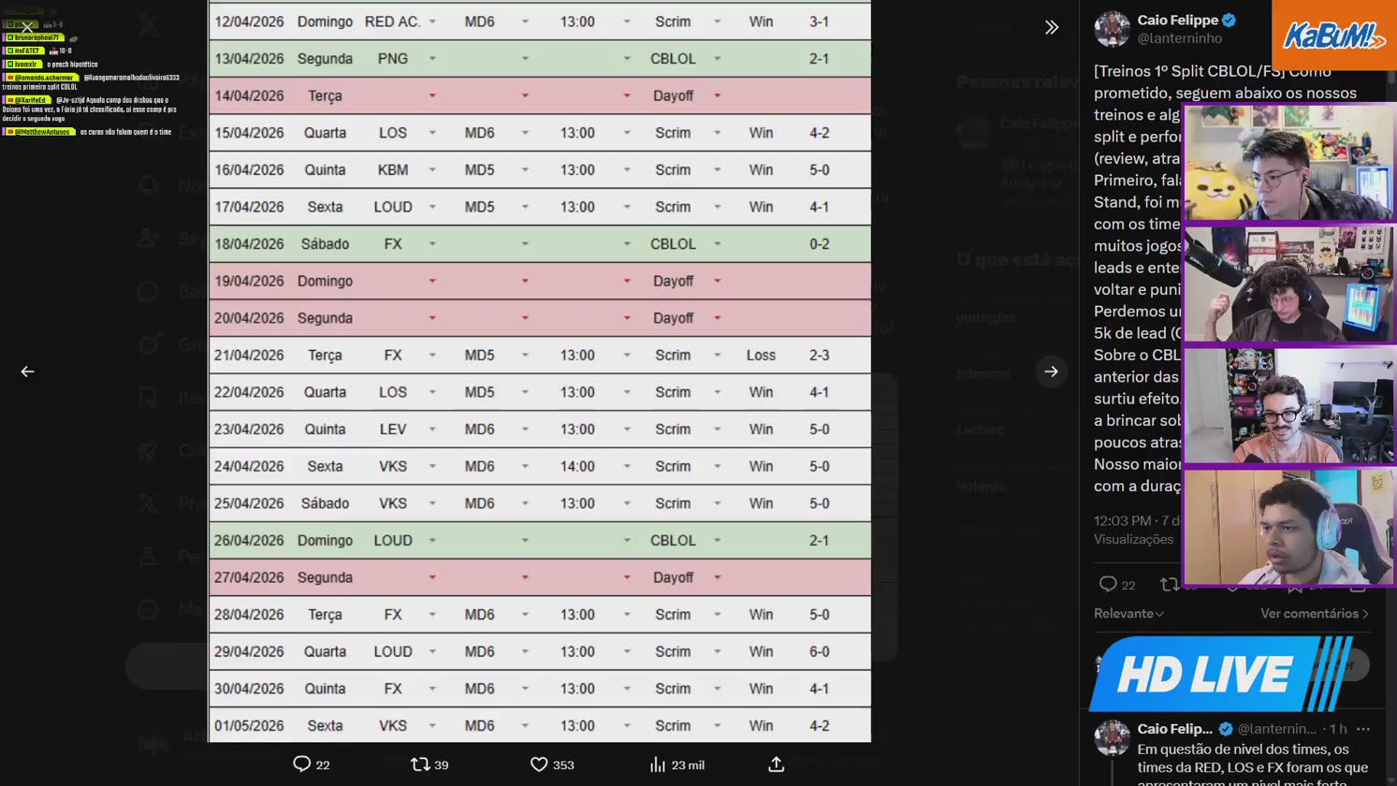Click the KBM team cell
The width and height of the screenshot is (1397, 786).
click(x=393, y=170)
